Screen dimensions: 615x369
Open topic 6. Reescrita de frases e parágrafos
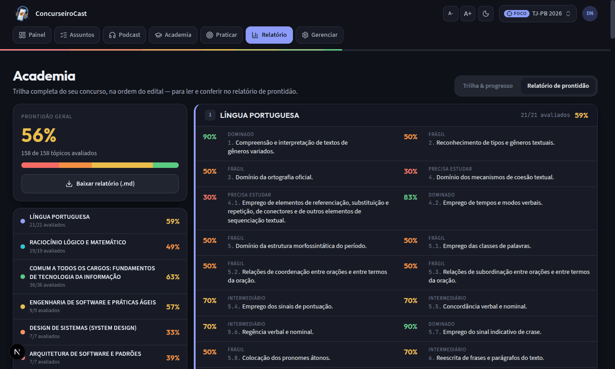(497, 354)
